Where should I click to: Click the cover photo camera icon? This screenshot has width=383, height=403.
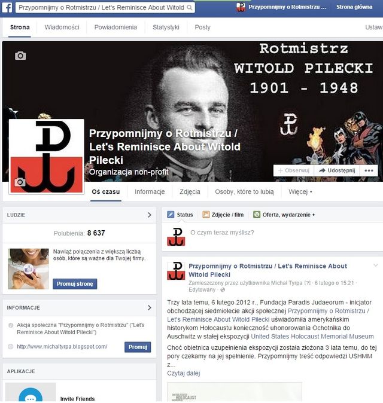pos(20,56)
